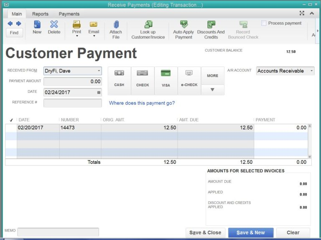Open 'Where does this payment go?' link
The height and width of the screenshot is (240, 321).
tap(142, 103)
